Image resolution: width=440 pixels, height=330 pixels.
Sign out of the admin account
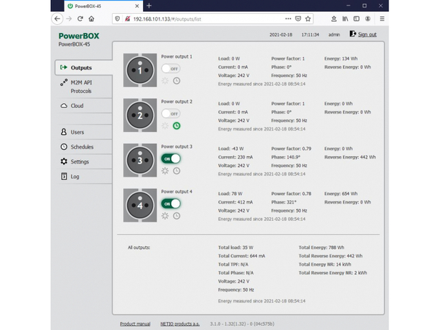point(363,34)
